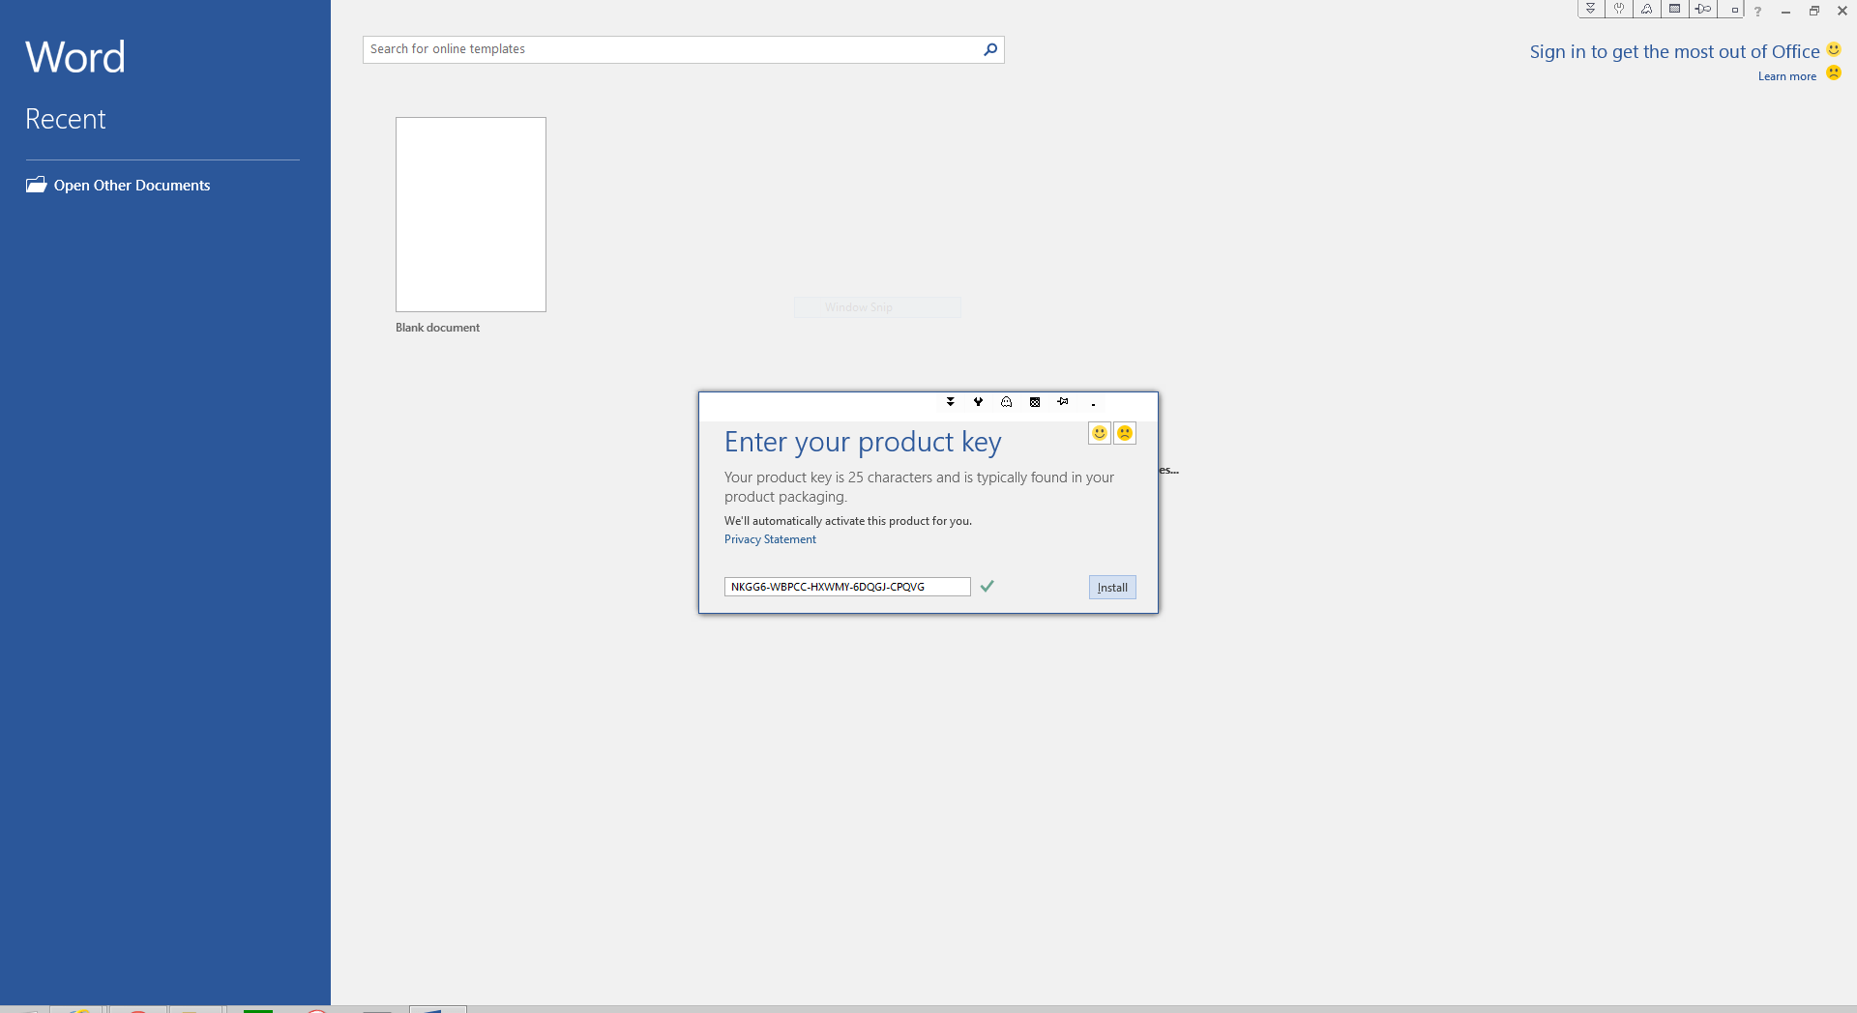Click the 'Recent' heading in the sidebar
The image size is (1857, 1013).
tap(66, 119)
